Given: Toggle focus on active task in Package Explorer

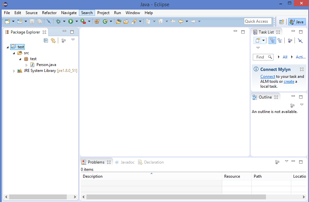Looking at the screenshot, I should coord(63,40).
